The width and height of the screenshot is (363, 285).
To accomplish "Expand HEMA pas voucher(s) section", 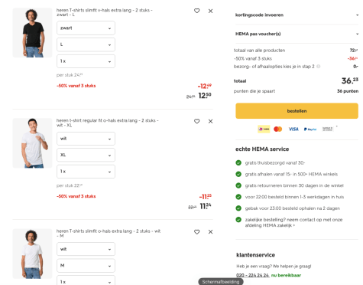I will (x=297, y=34).
